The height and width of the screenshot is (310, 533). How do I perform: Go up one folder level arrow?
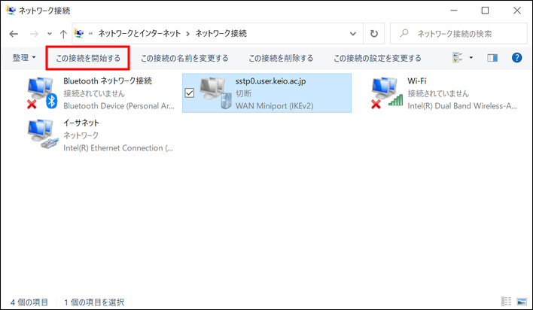click(x=62, y=34)
